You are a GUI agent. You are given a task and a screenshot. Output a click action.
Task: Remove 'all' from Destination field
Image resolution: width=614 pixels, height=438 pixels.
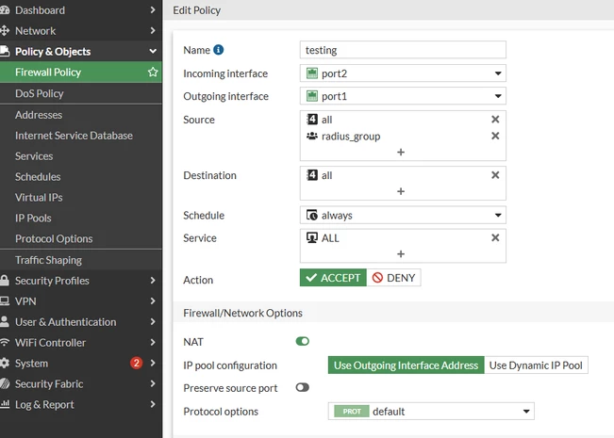[495, 175]
